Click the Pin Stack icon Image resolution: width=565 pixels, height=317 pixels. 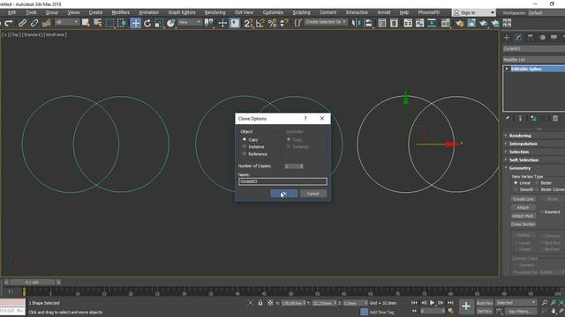(x=508, y=118)
